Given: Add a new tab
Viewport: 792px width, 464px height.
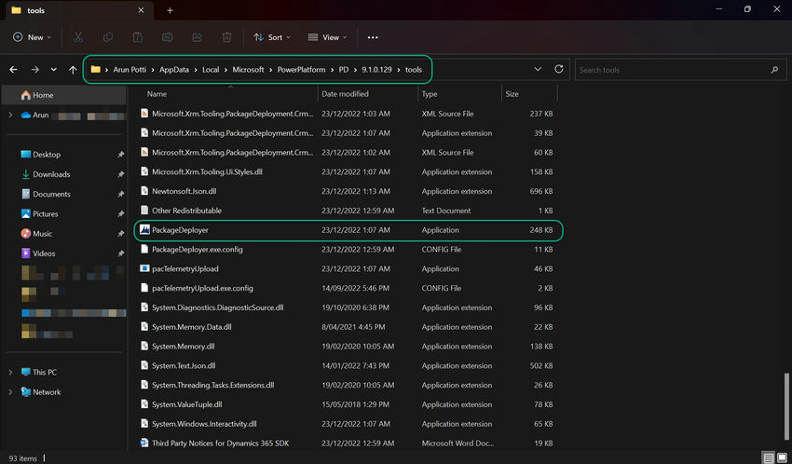Looking at the screenshot, I should point(171,10).
